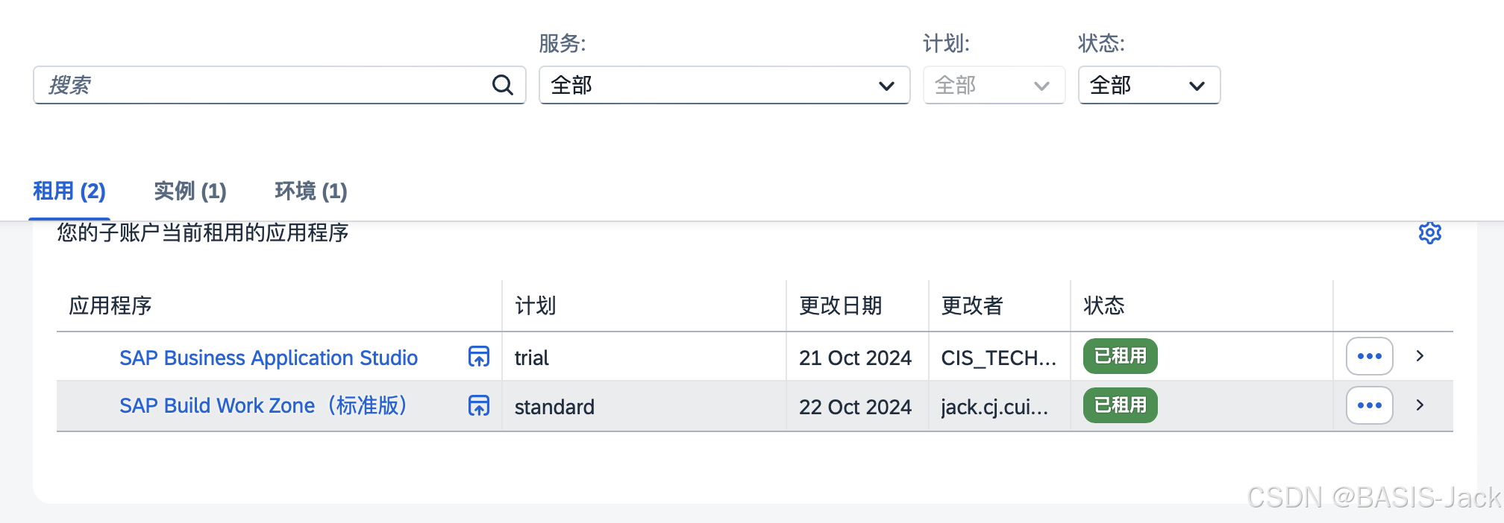Open the SAP Business Application Studio link
Viewport: 1504px width, 523px height.
click(x=269, y=358)
